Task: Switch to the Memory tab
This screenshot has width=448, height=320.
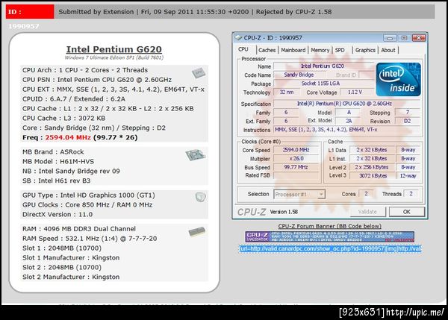Action: tap(320, 50)
